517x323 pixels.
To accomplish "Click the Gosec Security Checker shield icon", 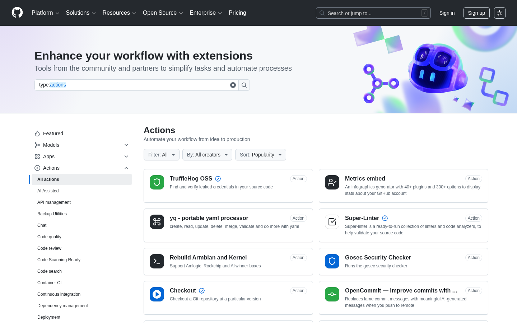I will [x=332, y=261].
